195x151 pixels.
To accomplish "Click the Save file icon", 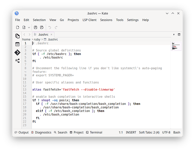I will coord(36,28).
